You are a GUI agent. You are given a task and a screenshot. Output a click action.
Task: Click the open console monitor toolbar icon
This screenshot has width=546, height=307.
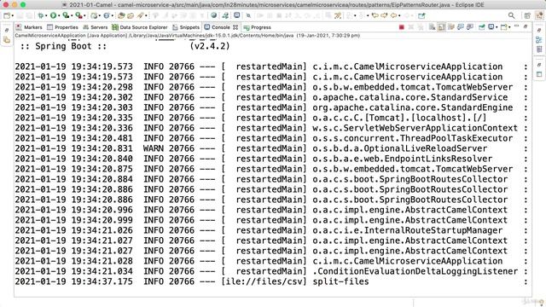pos(237,15)
